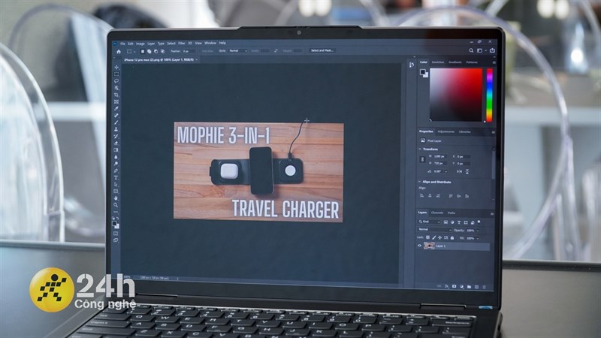Hide Layer 1 with eye icon
The image size is (601, 338).
[419, 246]
